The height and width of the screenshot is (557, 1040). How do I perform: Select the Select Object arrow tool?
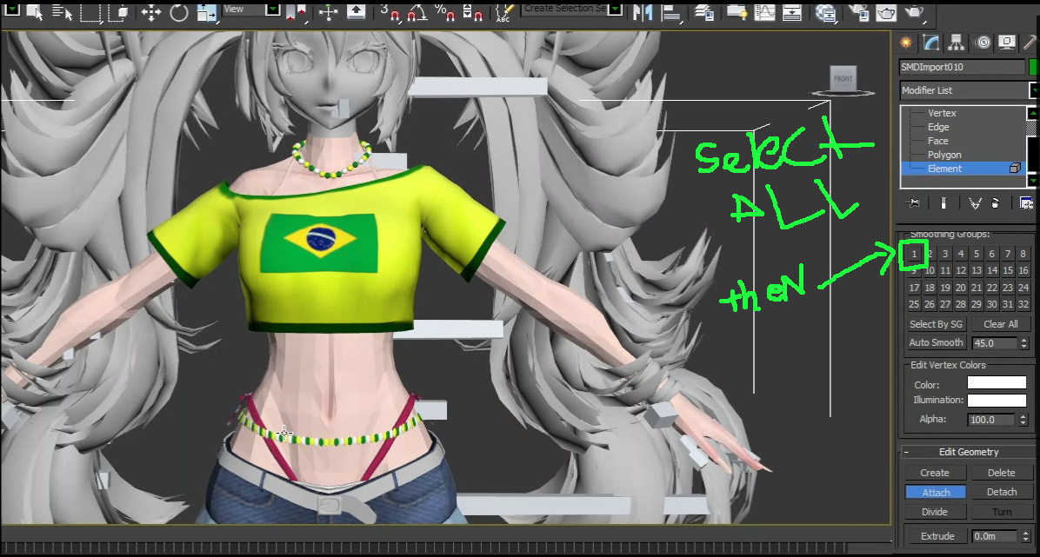click(35, 11)
